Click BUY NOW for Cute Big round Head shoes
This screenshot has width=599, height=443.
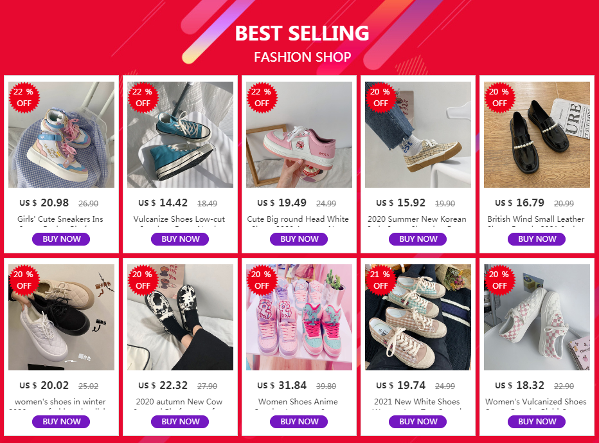tap(299, 239)
